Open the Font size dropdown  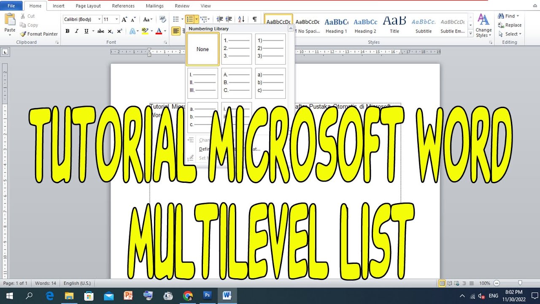pos(117,19)
